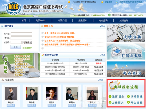Open 考点查询 city banner

coord(126,69)
